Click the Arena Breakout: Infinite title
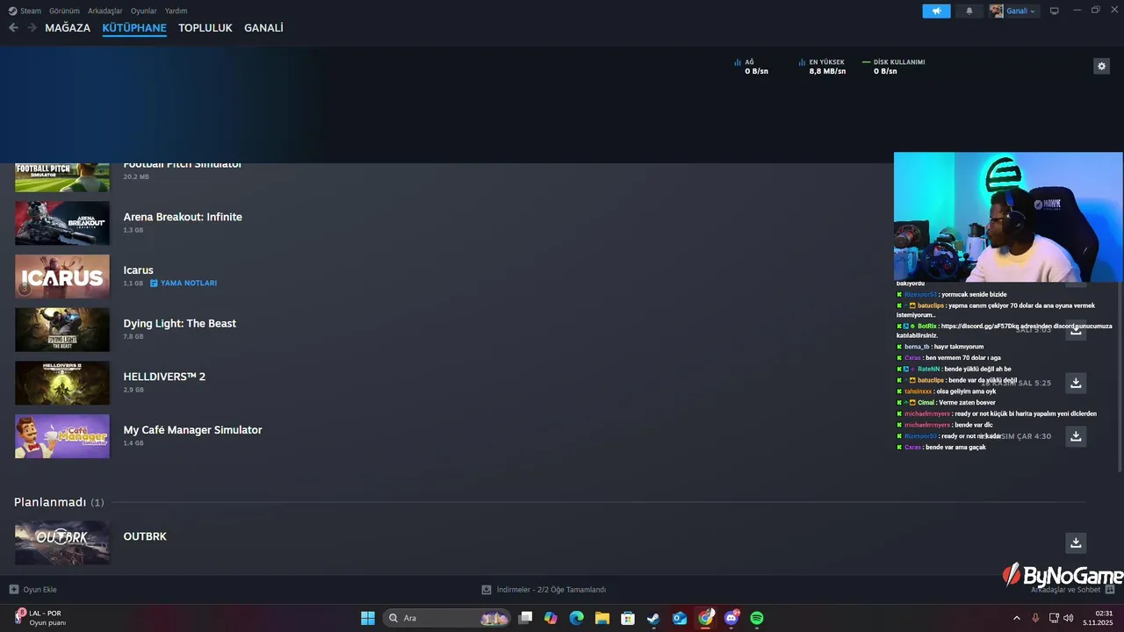This screenshot has height=632, width=1124. 183,217
